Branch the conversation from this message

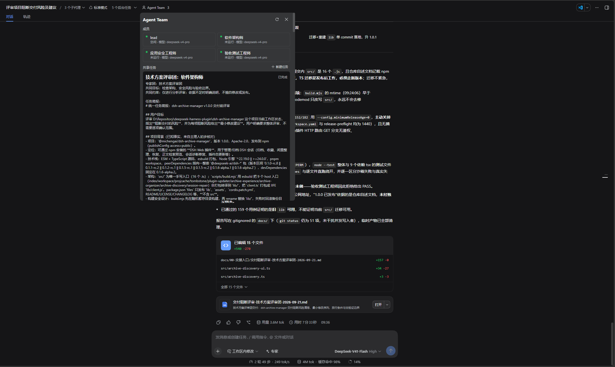click(x=248, y=322)
